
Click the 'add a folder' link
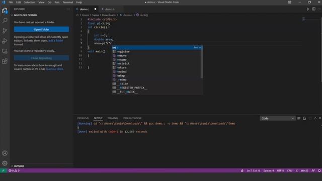coord(56,41)
